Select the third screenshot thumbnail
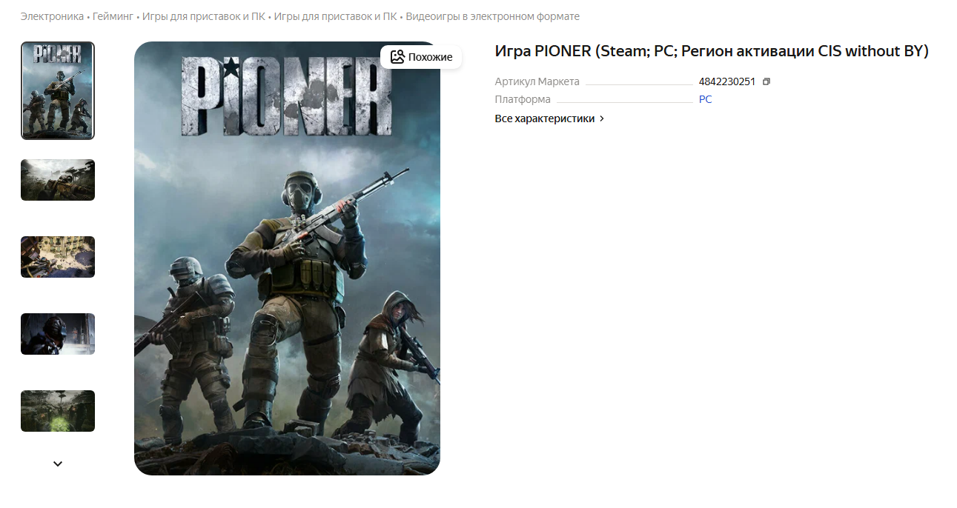Screen dimensions: 957x508 (x=58, y=257)
